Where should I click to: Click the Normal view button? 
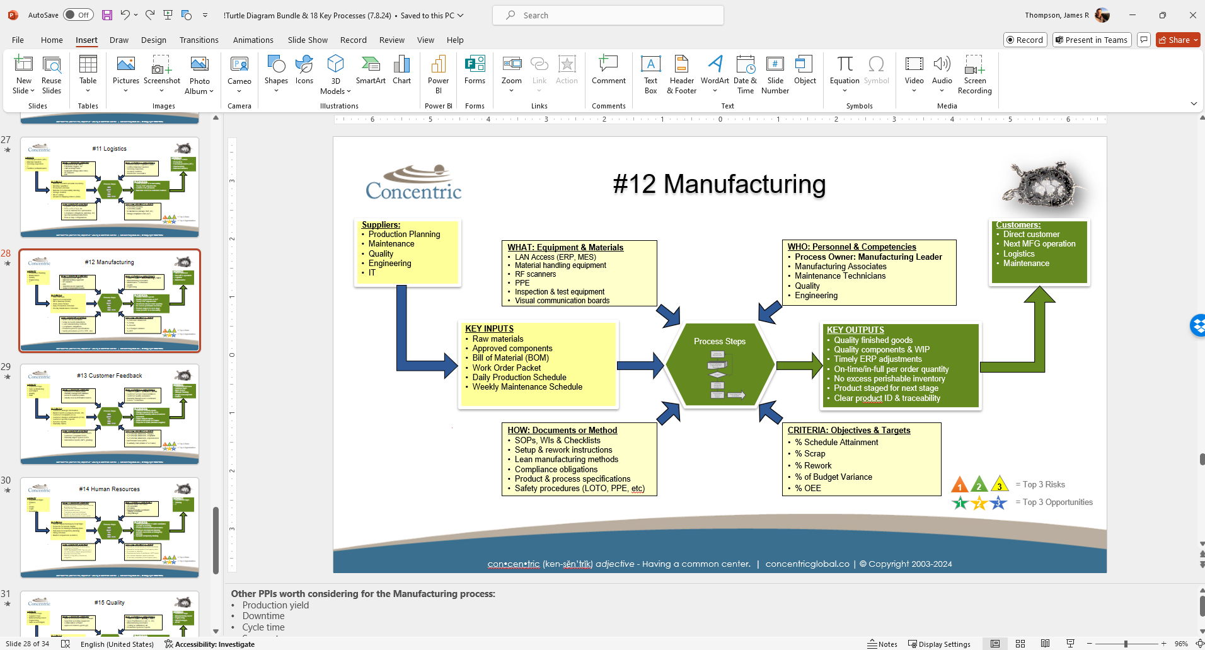tap(995, 644)
